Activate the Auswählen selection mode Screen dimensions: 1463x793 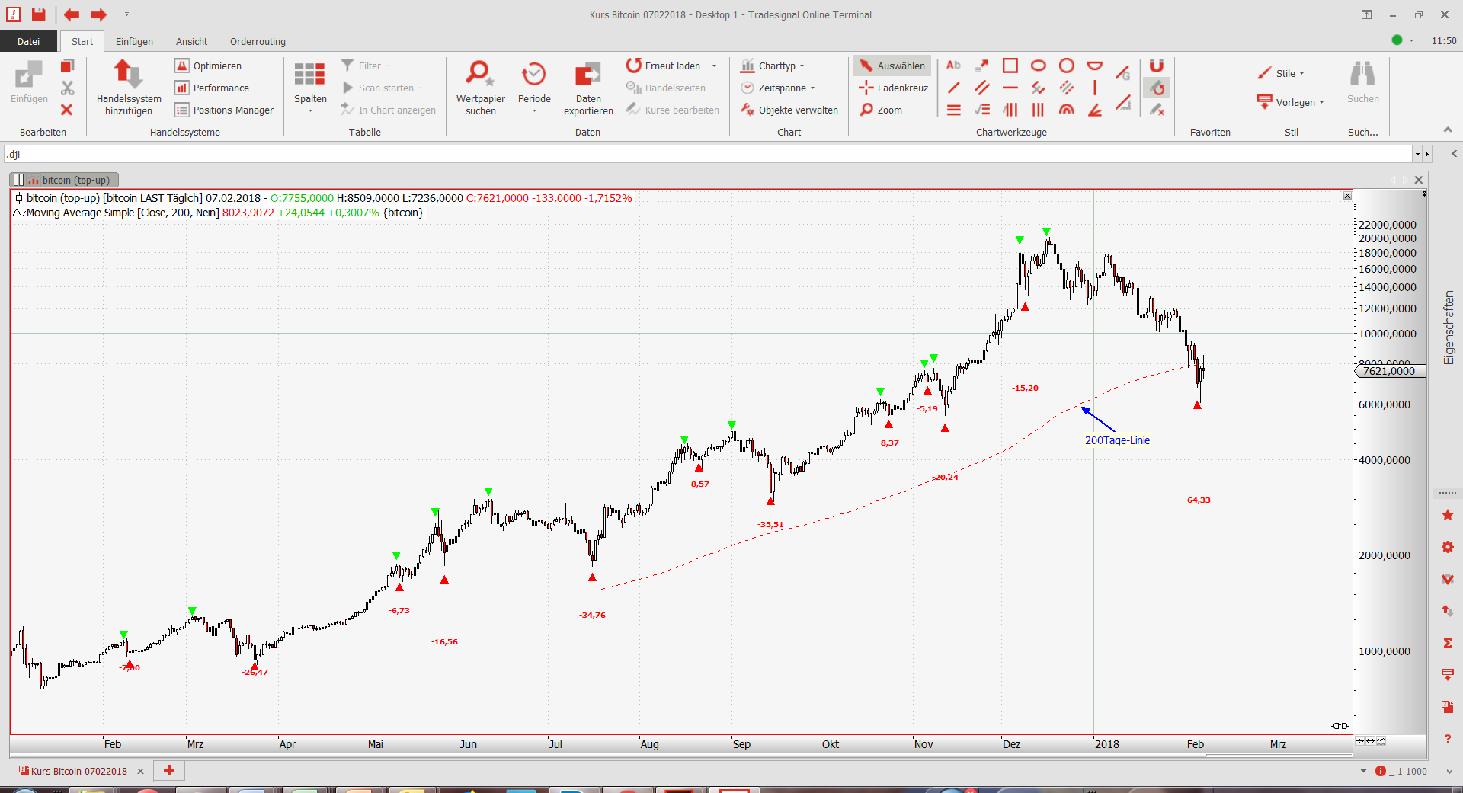[x=892, y=66]
